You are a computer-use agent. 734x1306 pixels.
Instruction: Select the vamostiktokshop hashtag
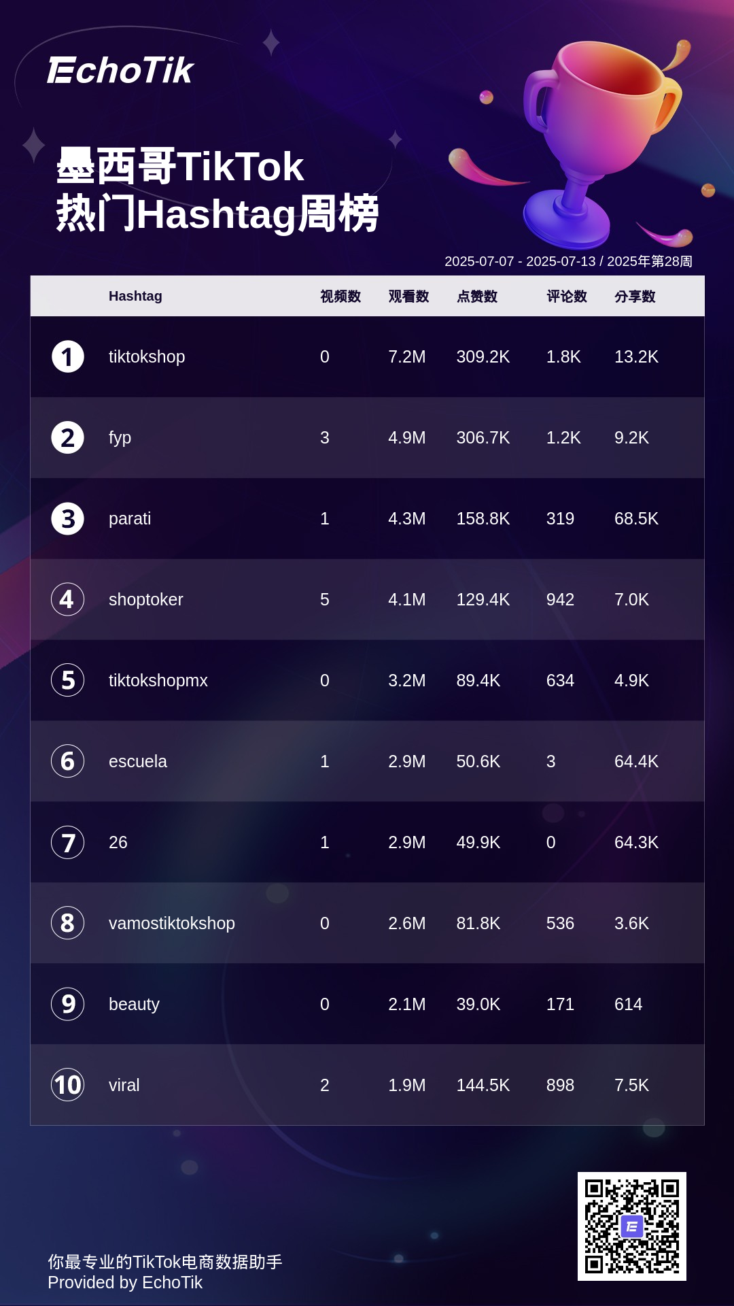[x=171, y=924]
